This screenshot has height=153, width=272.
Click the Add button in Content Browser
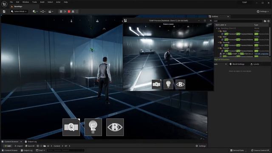(8, 146)
